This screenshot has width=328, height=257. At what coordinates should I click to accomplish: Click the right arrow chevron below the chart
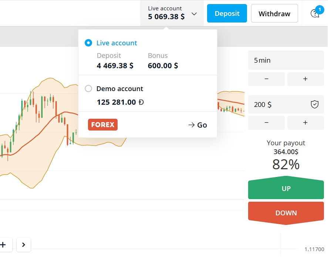(x=24, y=244)
